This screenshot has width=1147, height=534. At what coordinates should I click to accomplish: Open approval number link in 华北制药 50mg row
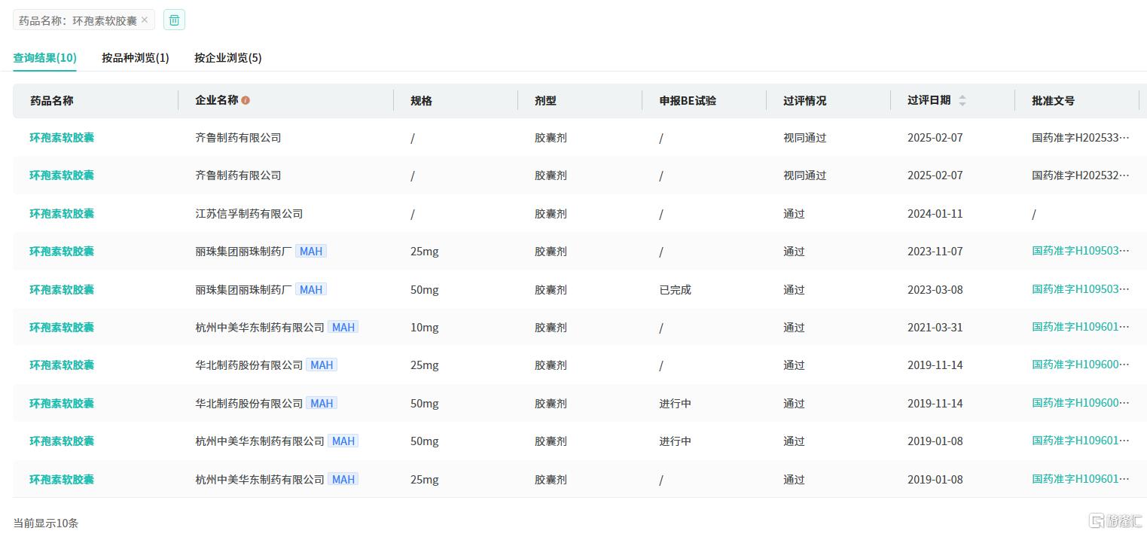(1081, 404)
